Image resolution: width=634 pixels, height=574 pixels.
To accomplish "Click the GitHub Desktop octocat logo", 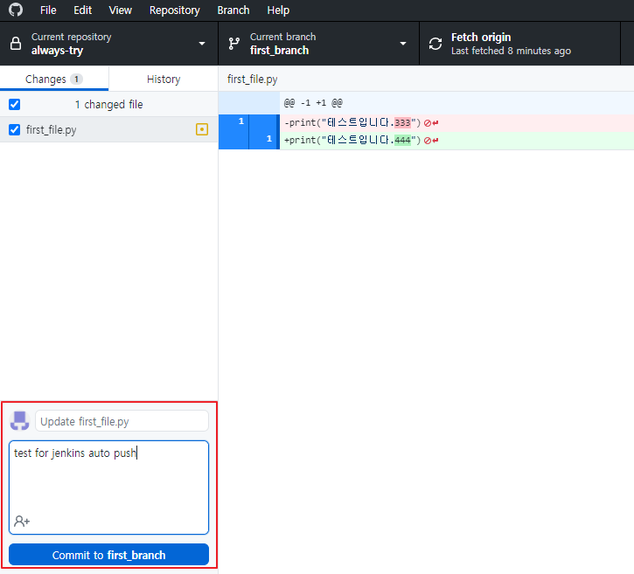I will 16,10.
